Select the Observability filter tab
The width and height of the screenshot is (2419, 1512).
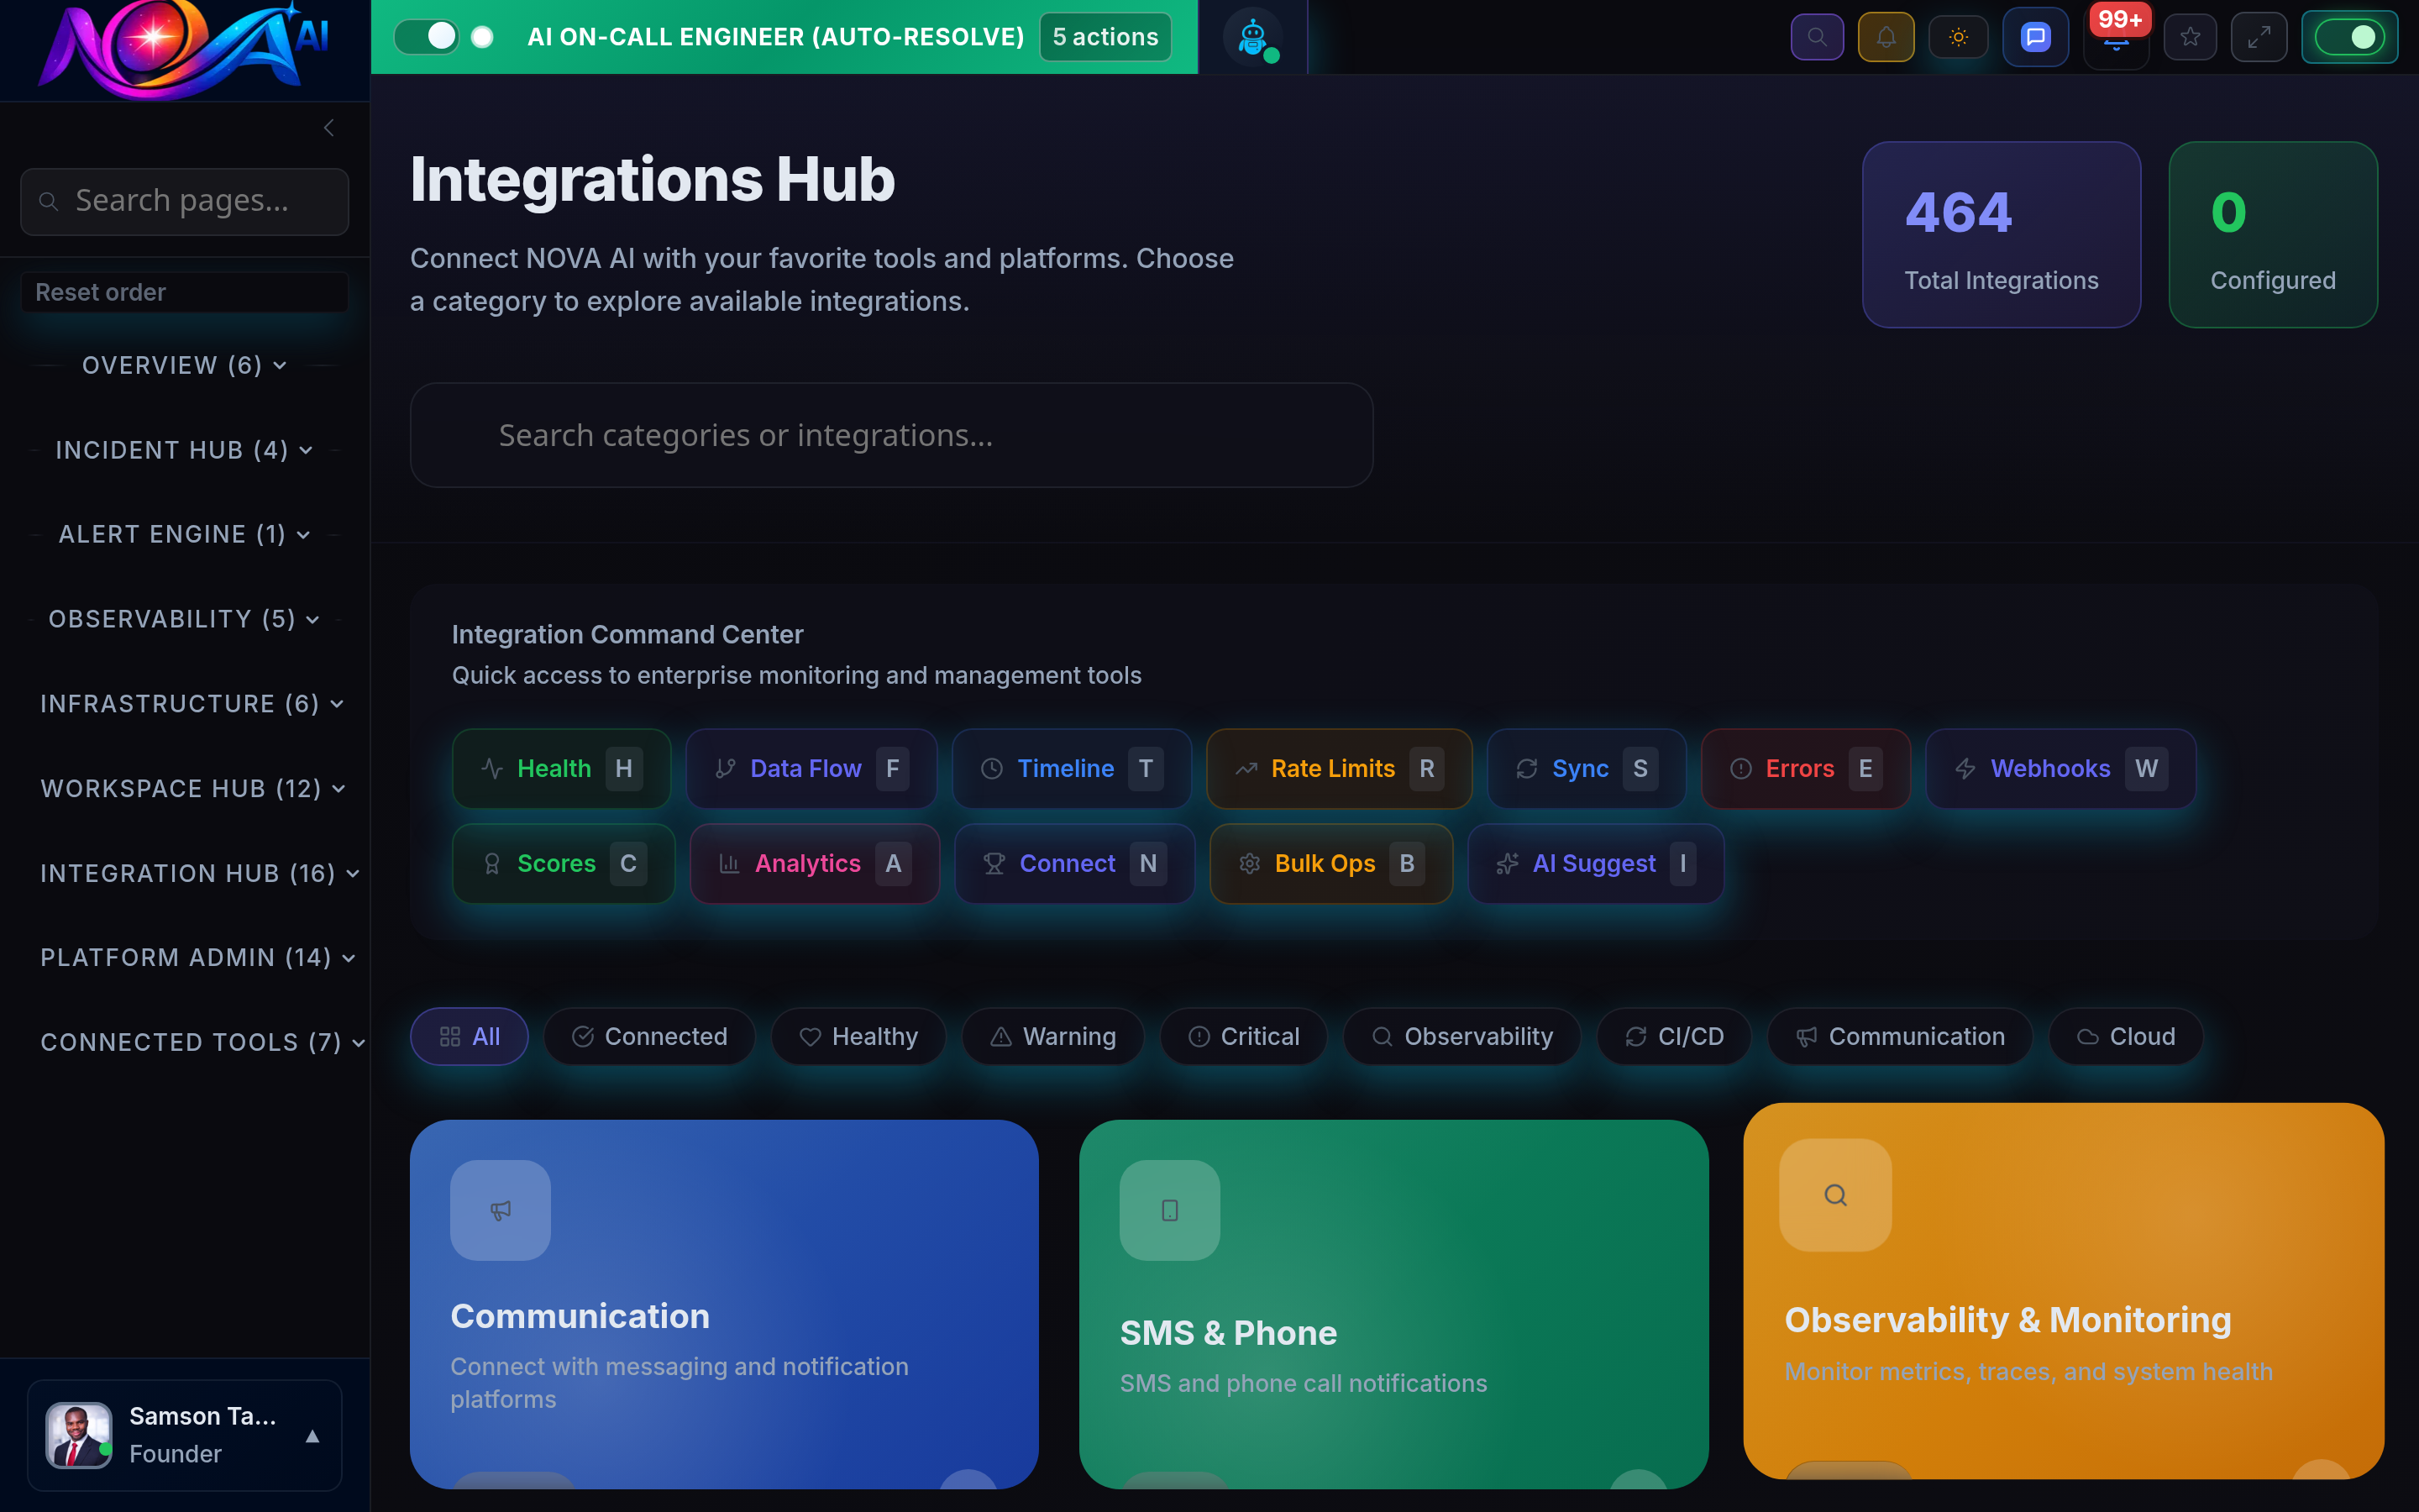pos(1461,1036)
